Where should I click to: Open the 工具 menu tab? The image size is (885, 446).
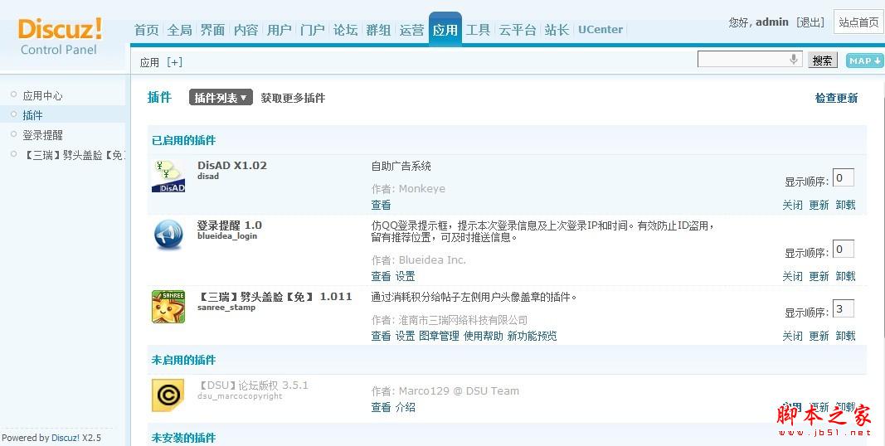478,30
